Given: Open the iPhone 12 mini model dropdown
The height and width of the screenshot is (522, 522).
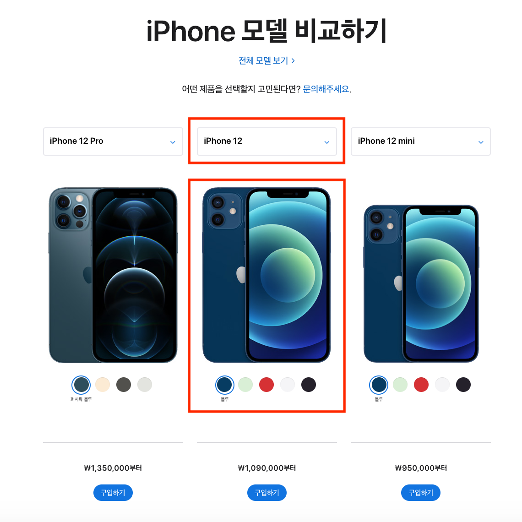Looking at the screenshot, I should (420, 141).
